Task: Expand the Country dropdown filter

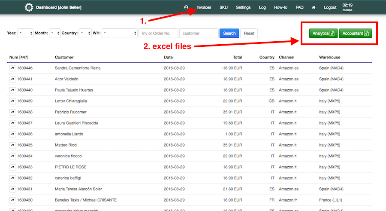Action: point(85,33)
